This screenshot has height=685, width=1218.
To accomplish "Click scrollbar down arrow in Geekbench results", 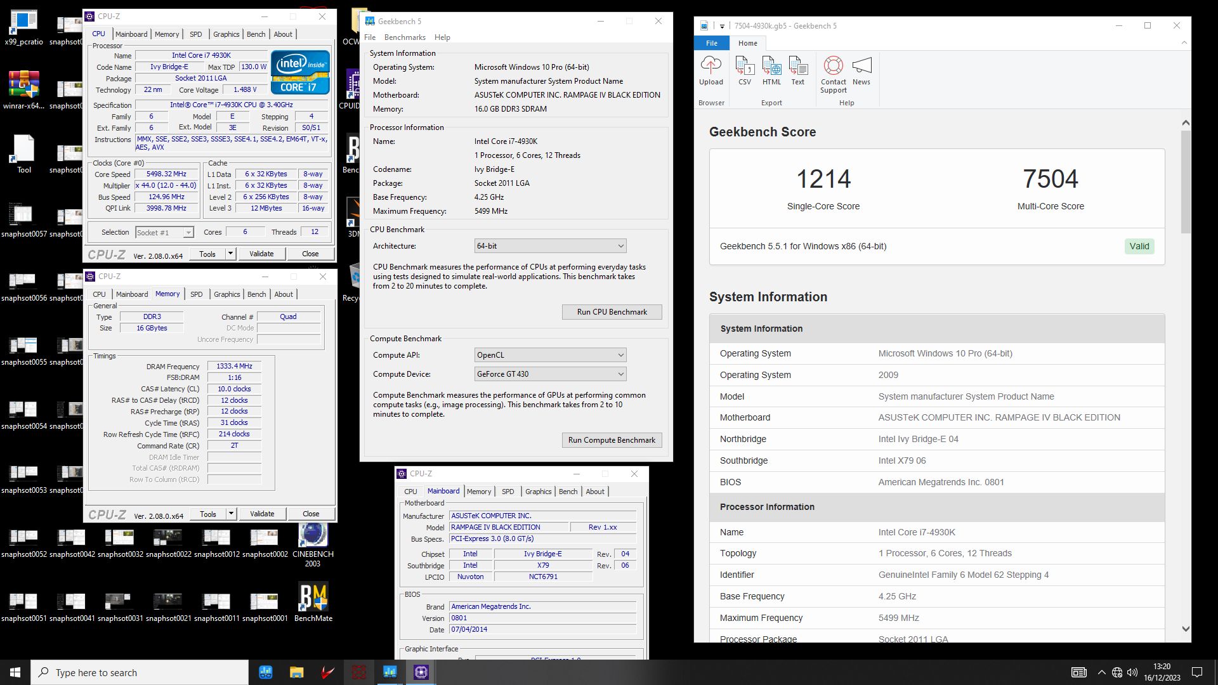I will point(1186,629).
